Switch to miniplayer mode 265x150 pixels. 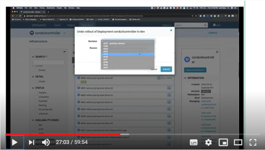[x=223, y=142]
